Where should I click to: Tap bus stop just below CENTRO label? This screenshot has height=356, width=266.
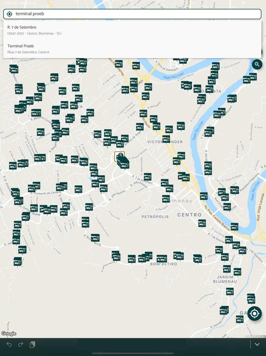202,223
